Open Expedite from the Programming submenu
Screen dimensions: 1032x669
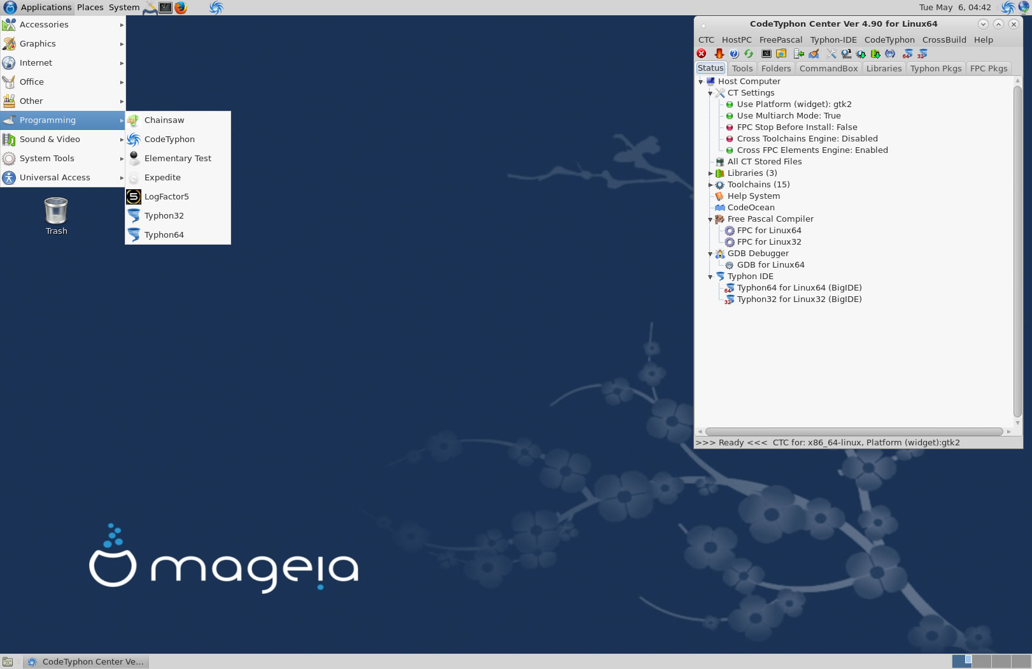pyautogui.click(x=178, y=177)
